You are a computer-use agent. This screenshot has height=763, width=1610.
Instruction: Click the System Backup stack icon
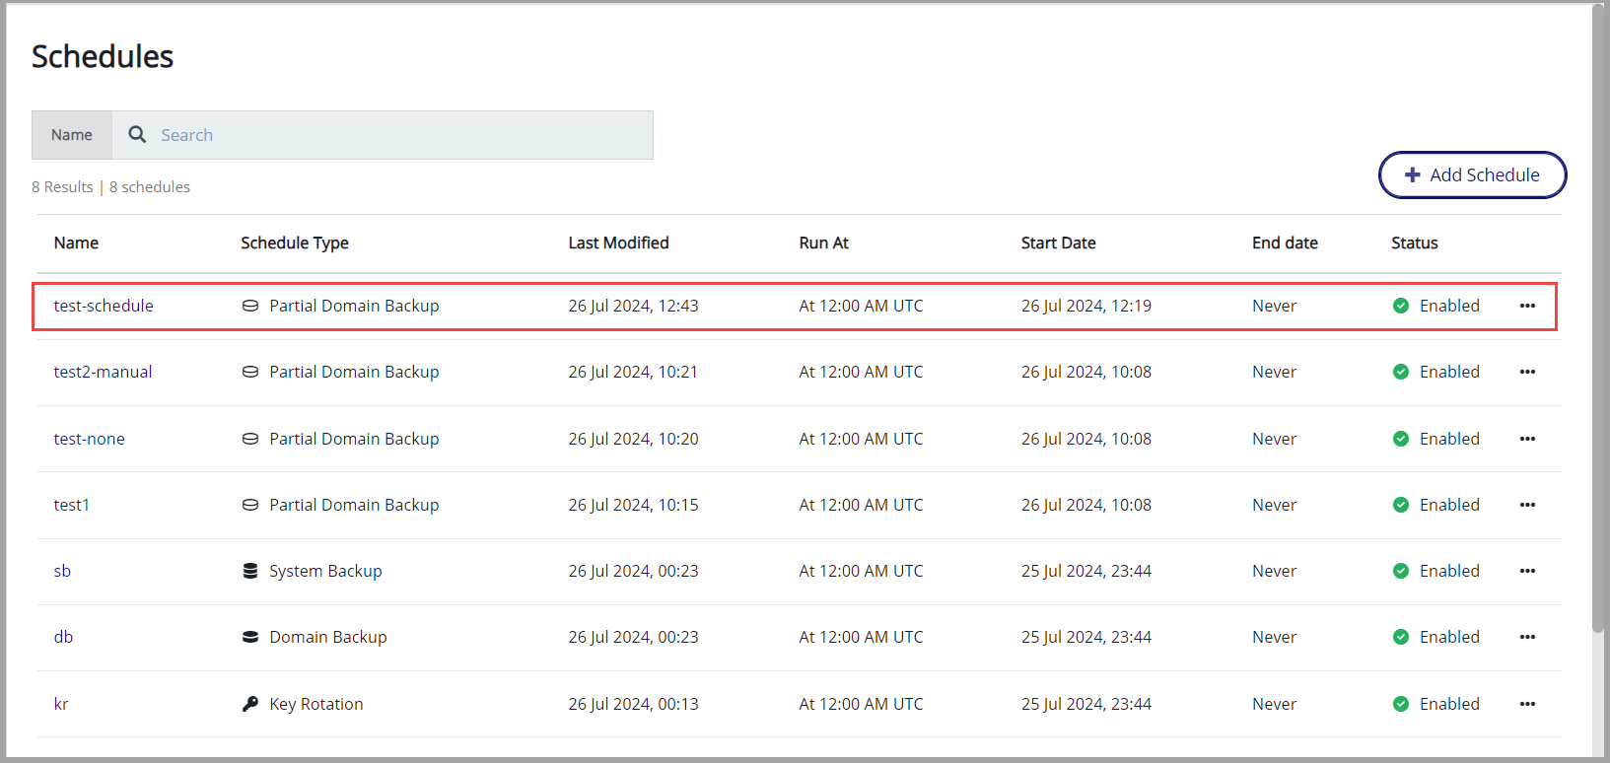tap(250, 571)
